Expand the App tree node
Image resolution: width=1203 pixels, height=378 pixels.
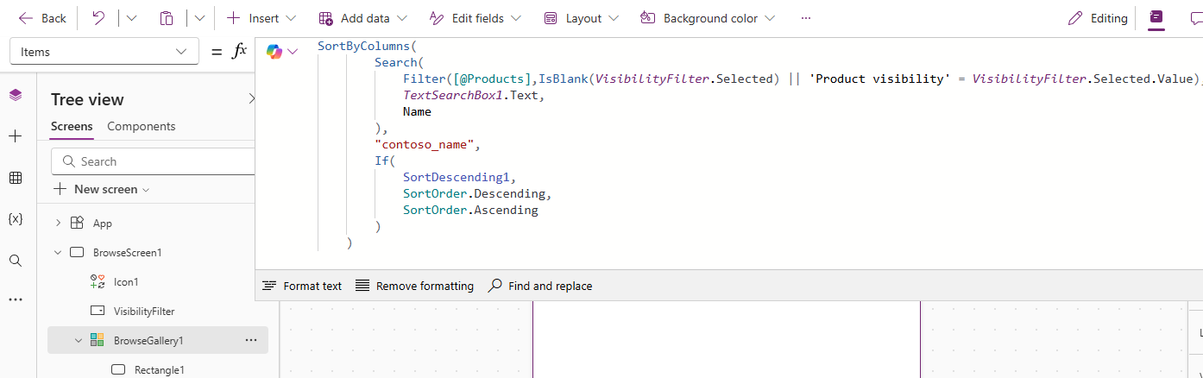point(58,224)
